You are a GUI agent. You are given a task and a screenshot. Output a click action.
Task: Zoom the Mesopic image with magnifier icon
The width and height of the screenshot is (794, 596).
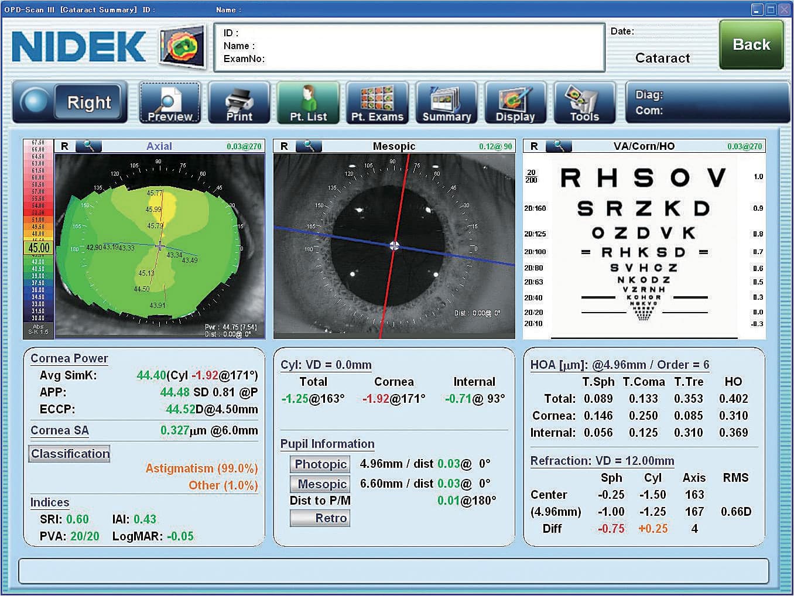coord(309,146)
